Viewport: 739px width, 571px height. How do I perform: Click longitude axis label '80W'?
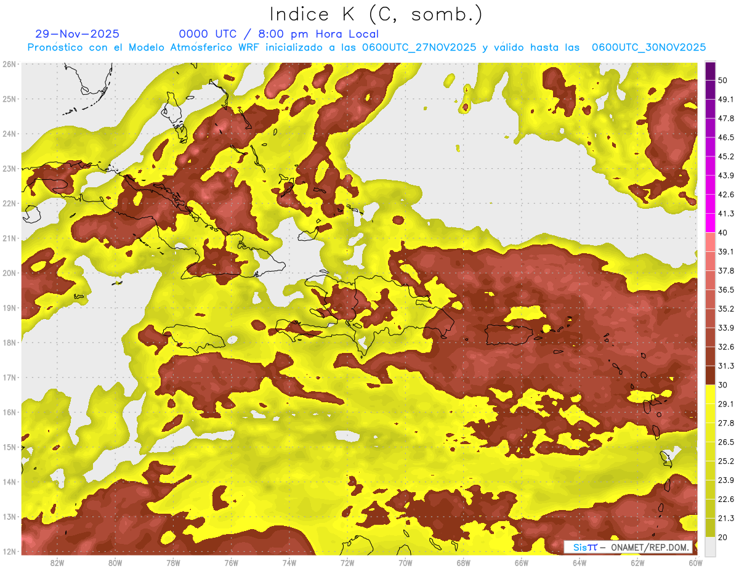(x=115, y=563)
